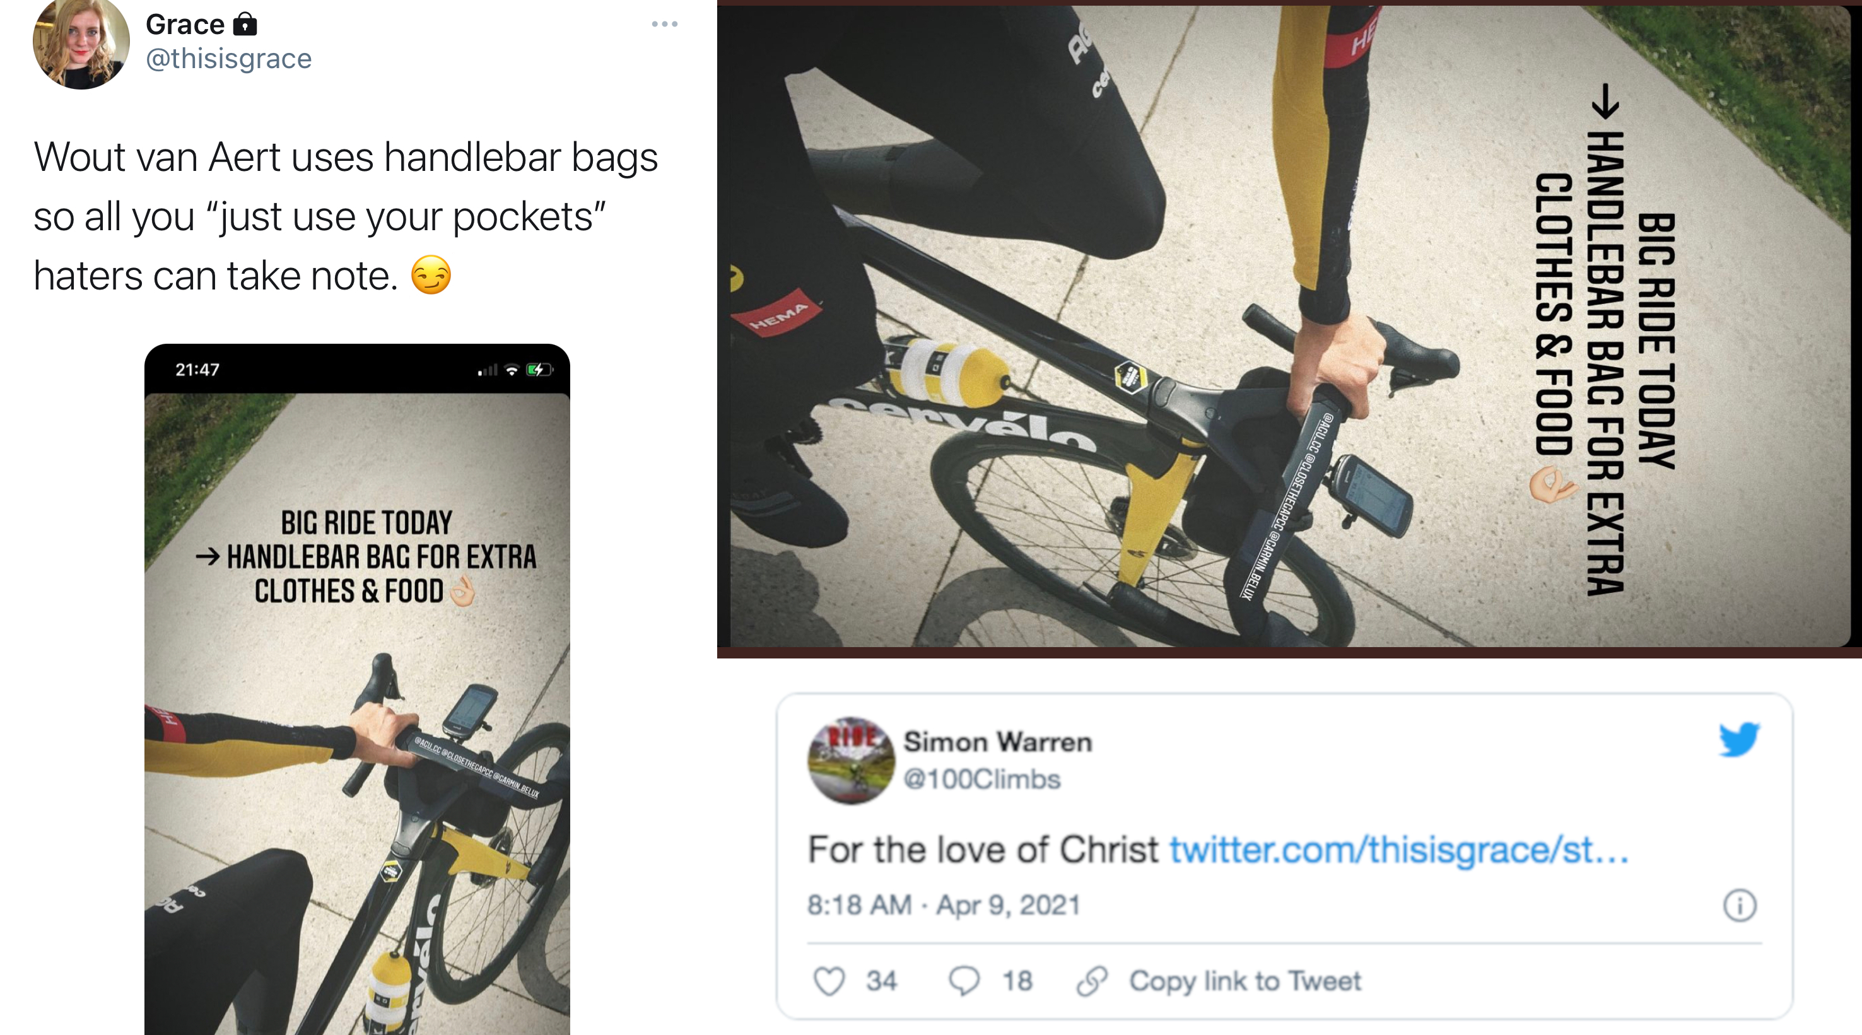Open the three-dot more options menu
The image size is (1862, 1035).
pyautogui.click(x=664, y=25)
